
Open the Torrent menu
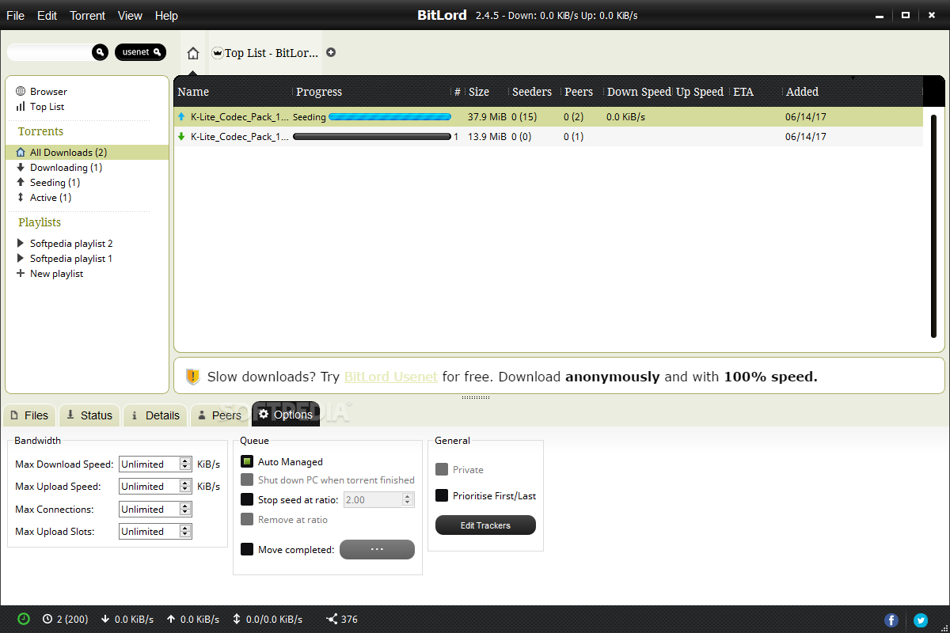click(x=88, y=16)
